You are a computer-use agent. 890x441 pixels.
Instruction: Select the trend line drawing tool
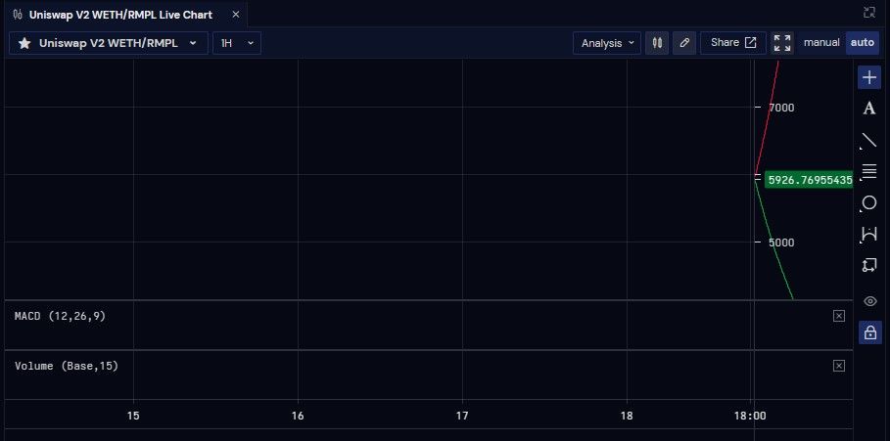[869, 140]
